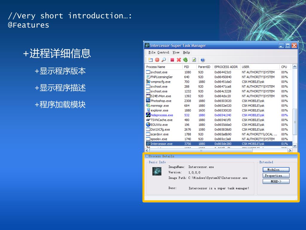Click the description 'Intercessor is a super task manager!'

[219, 188]
